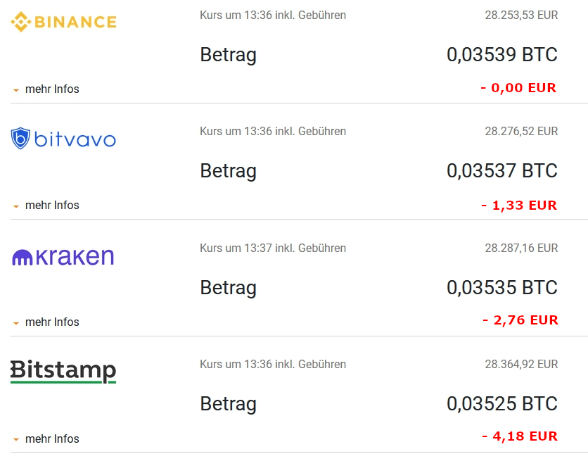Click the red - 0,00 EUR difference
The width and height of the screenshot is (588, 454).
pos(518,88)
